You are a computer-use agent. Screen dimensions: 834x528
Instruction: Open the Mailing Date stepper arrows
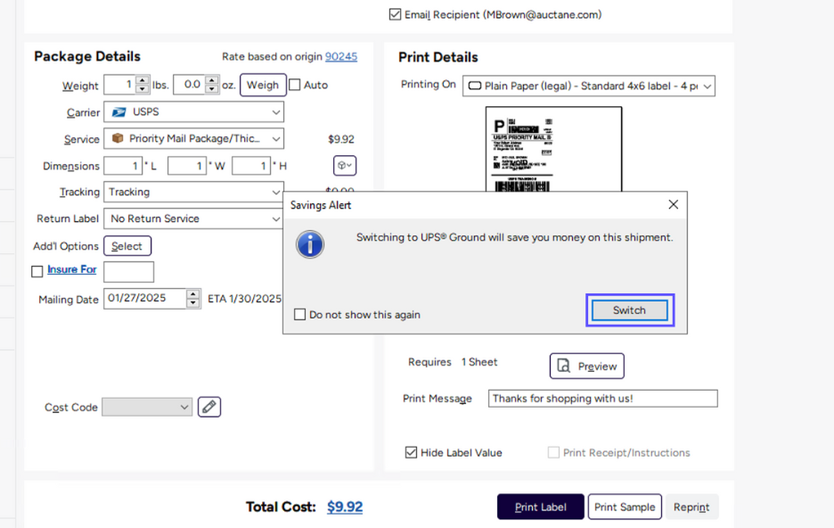[x=193, y=299]
